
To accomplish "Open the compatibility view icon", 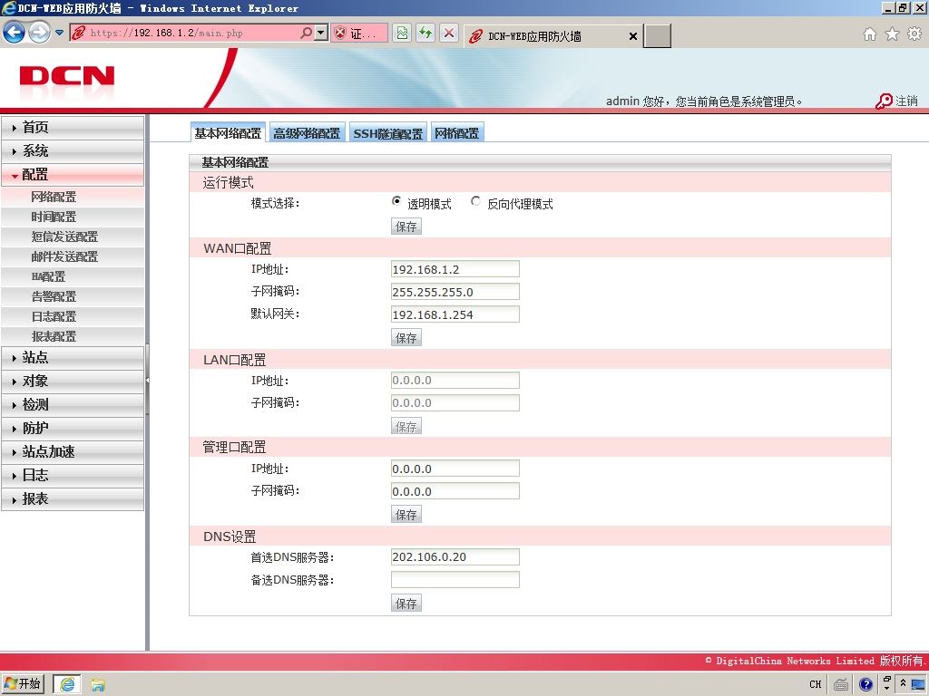I will (402, 33).
